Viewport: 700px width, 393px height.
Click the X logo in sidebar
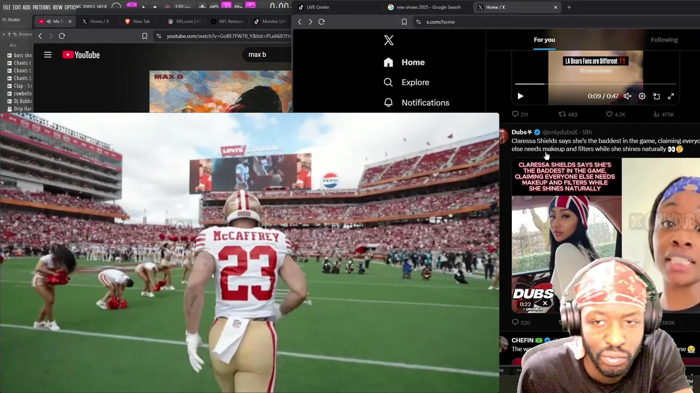click(x=389, y=40)
